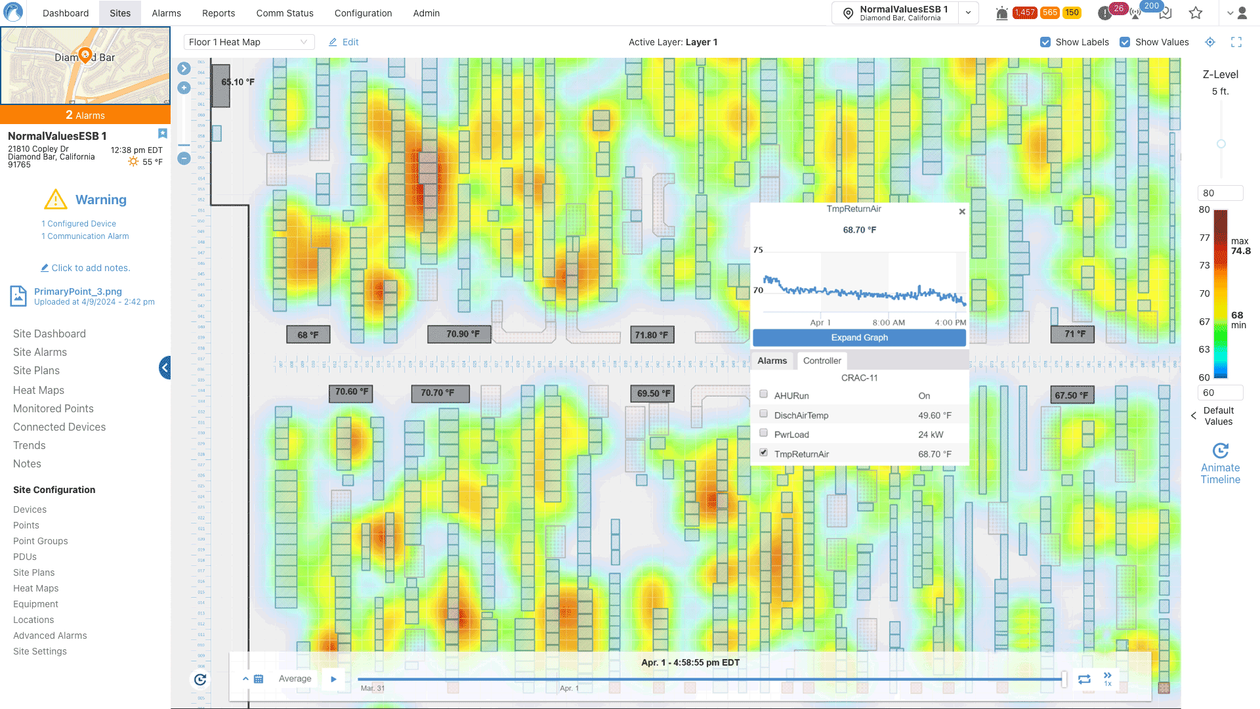Screen dimensions: 1260x709
Task: Click the Z-Level slider handle
Action: pyautogui.click(x=1221, y=144)
